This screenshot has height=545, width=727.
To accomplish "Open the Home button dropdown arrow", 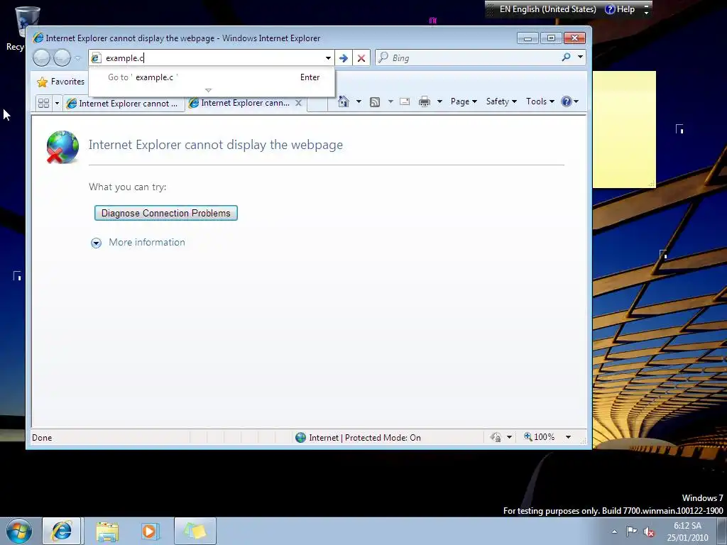I will point(359,101).
